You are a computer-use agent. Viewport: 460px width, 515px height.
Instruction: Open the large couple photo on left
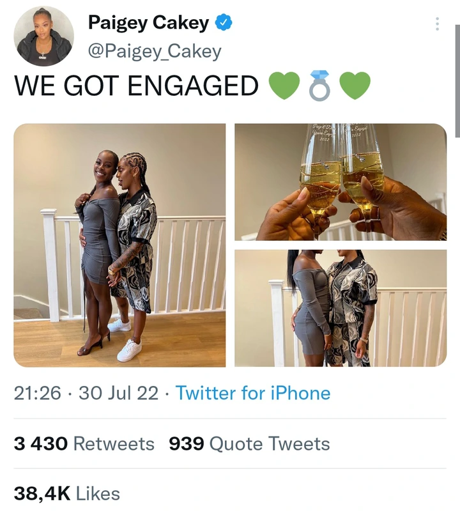pyautogui.click(x=119, y=245)
